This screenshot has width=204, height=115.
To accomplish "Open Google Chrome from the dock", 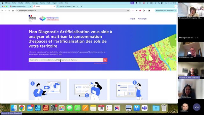I will point(22,108).
